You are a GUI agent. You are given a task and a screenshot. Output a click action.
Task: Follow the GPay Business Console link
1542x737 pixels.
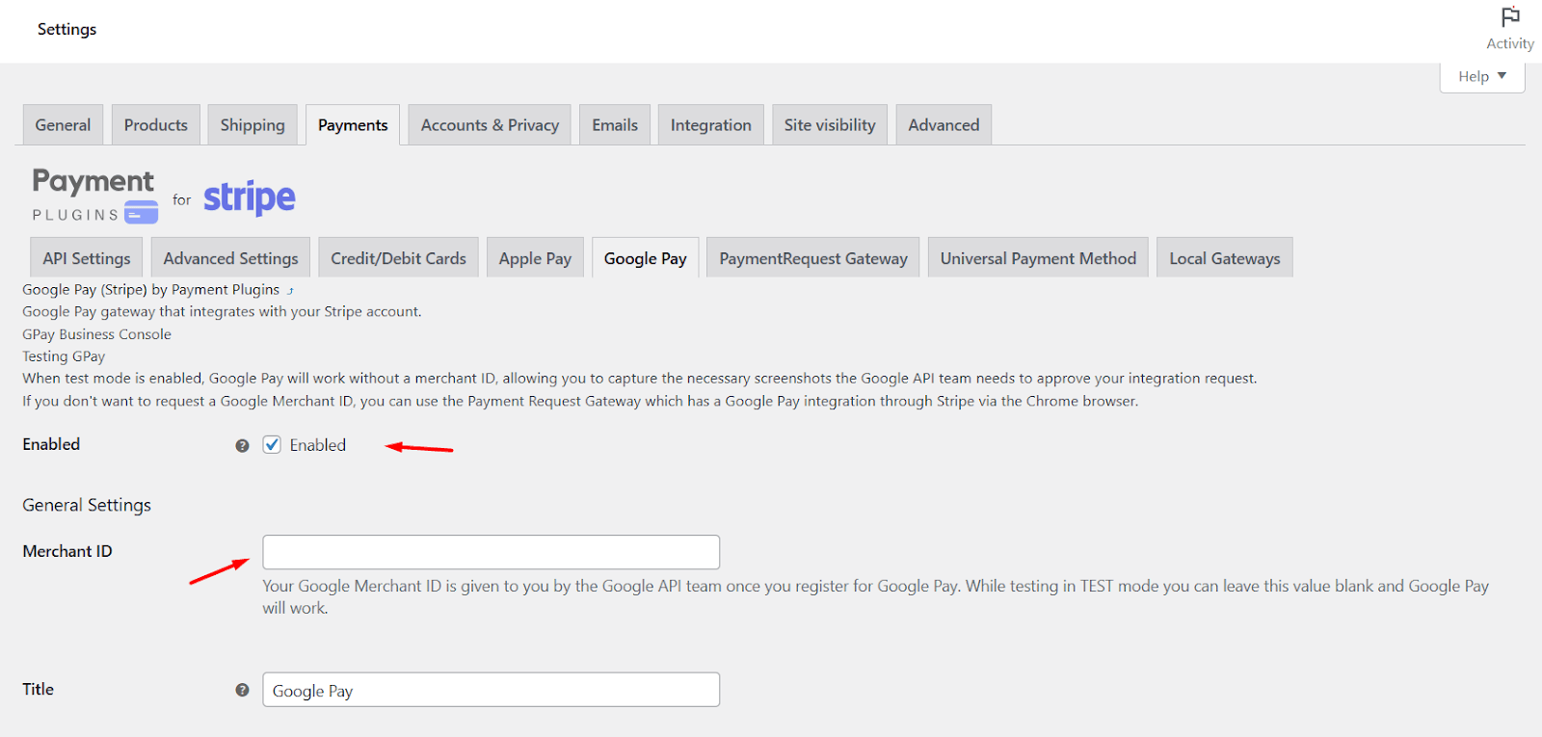pyautogui.click(x=96, y=334)
